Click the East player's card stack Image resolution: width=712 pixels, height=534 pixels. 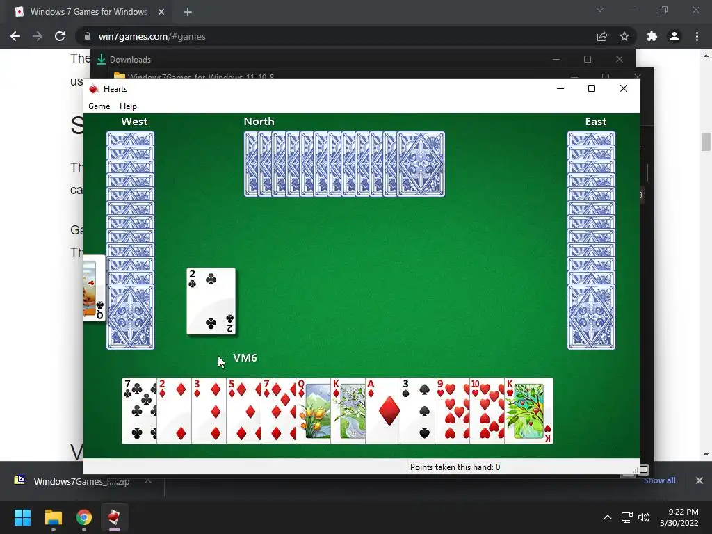[591, 241]
